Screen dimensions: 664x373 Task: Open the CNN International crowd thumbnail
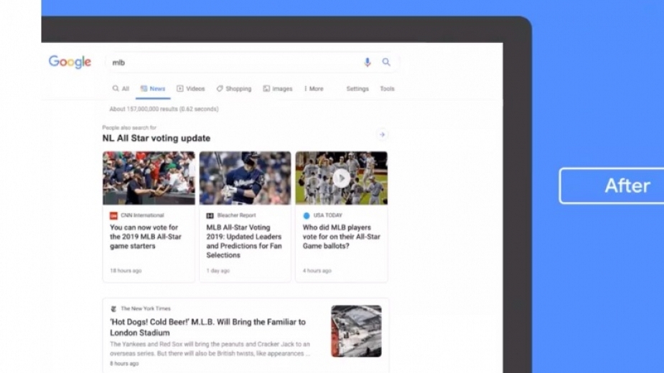149,178
